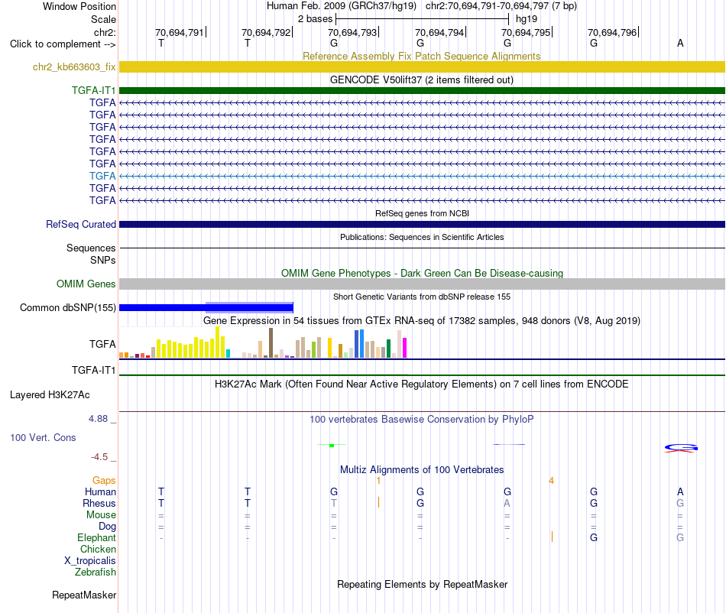
Task: Click the GTEx TGFA expression bar chart
Action: pyautogui.click(x=263, y=342)
